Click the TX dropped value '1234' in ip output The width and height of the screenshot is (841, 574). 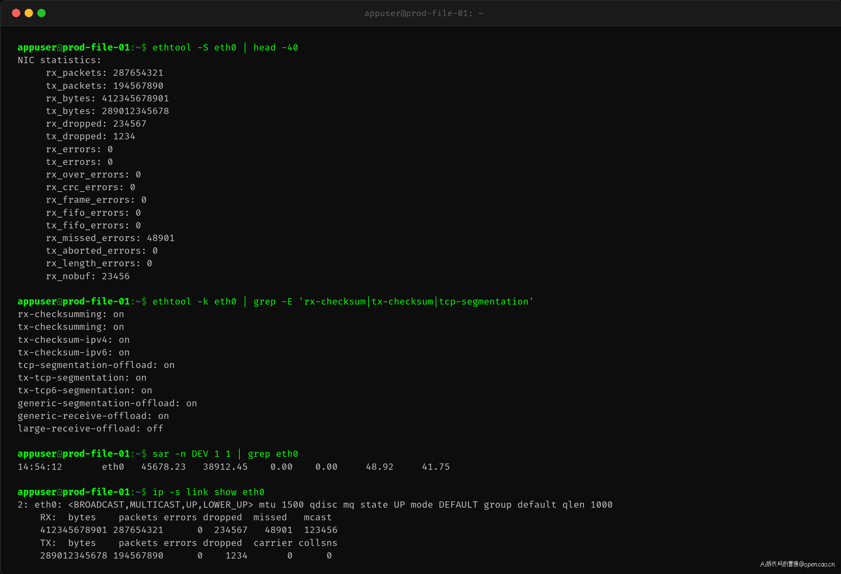coord(236,555)
